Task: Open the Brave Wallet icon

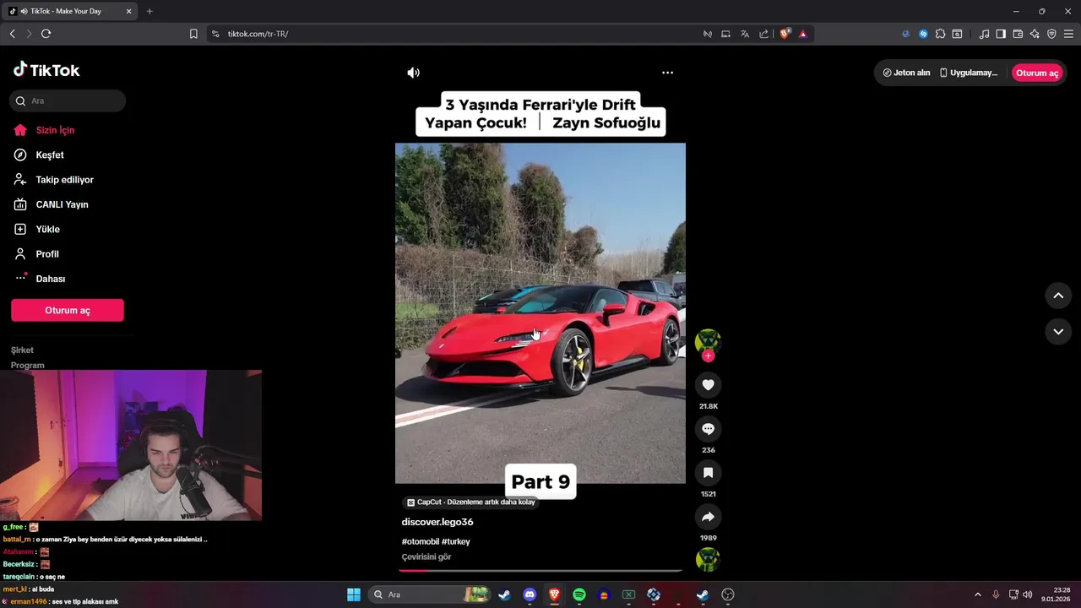Action: [x=1018, y=34]
